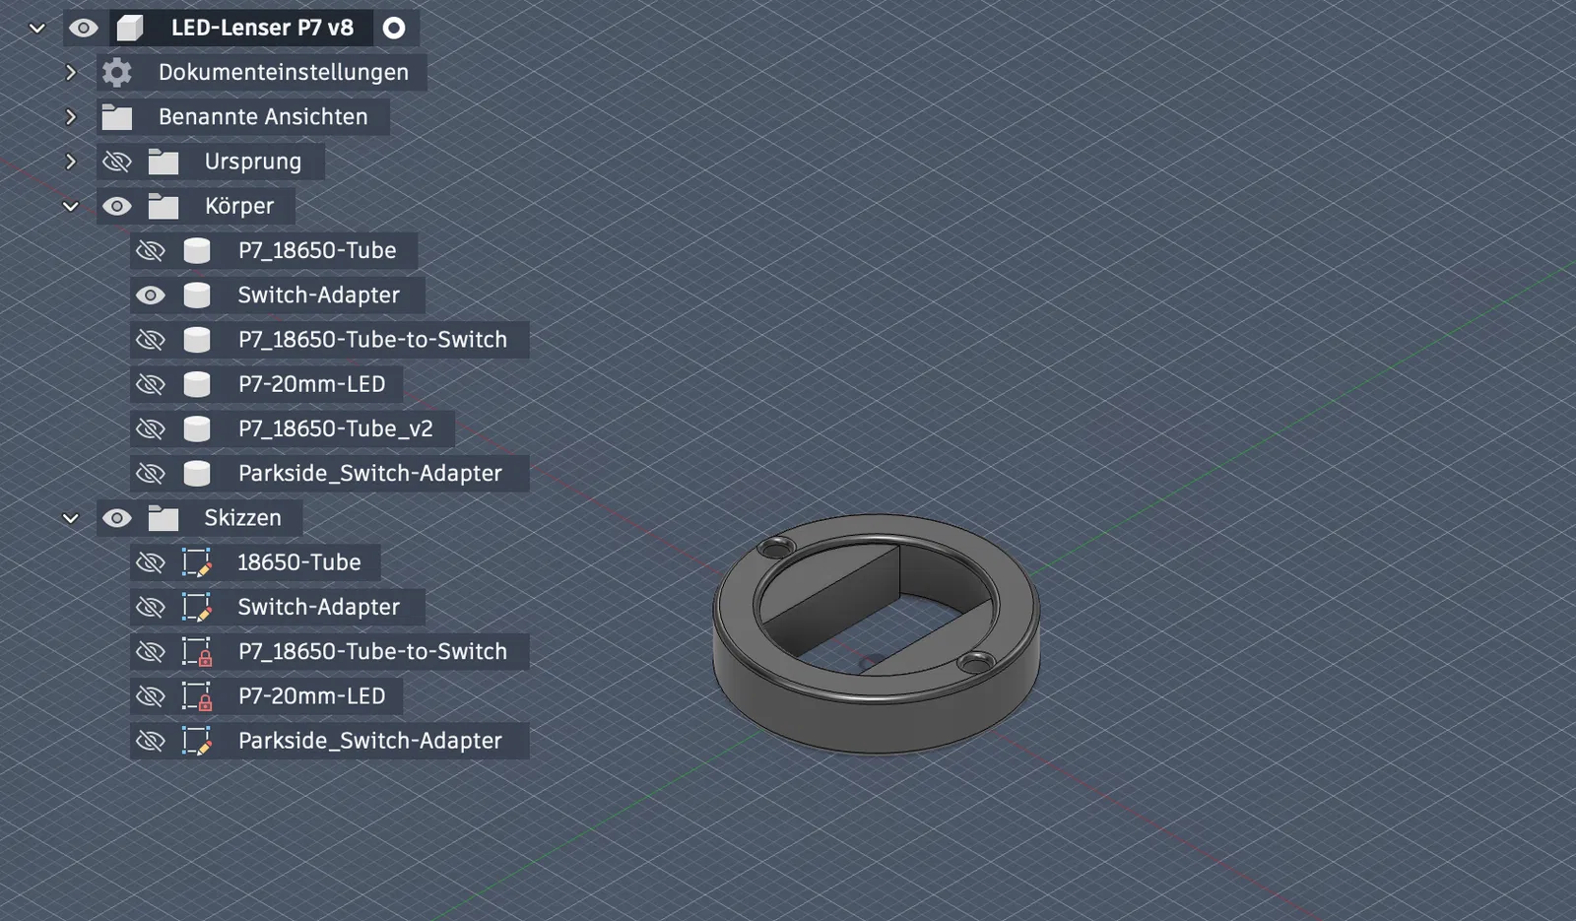
Task: Click the Ursprung folder icon
Action: click(x=164, y=162)
